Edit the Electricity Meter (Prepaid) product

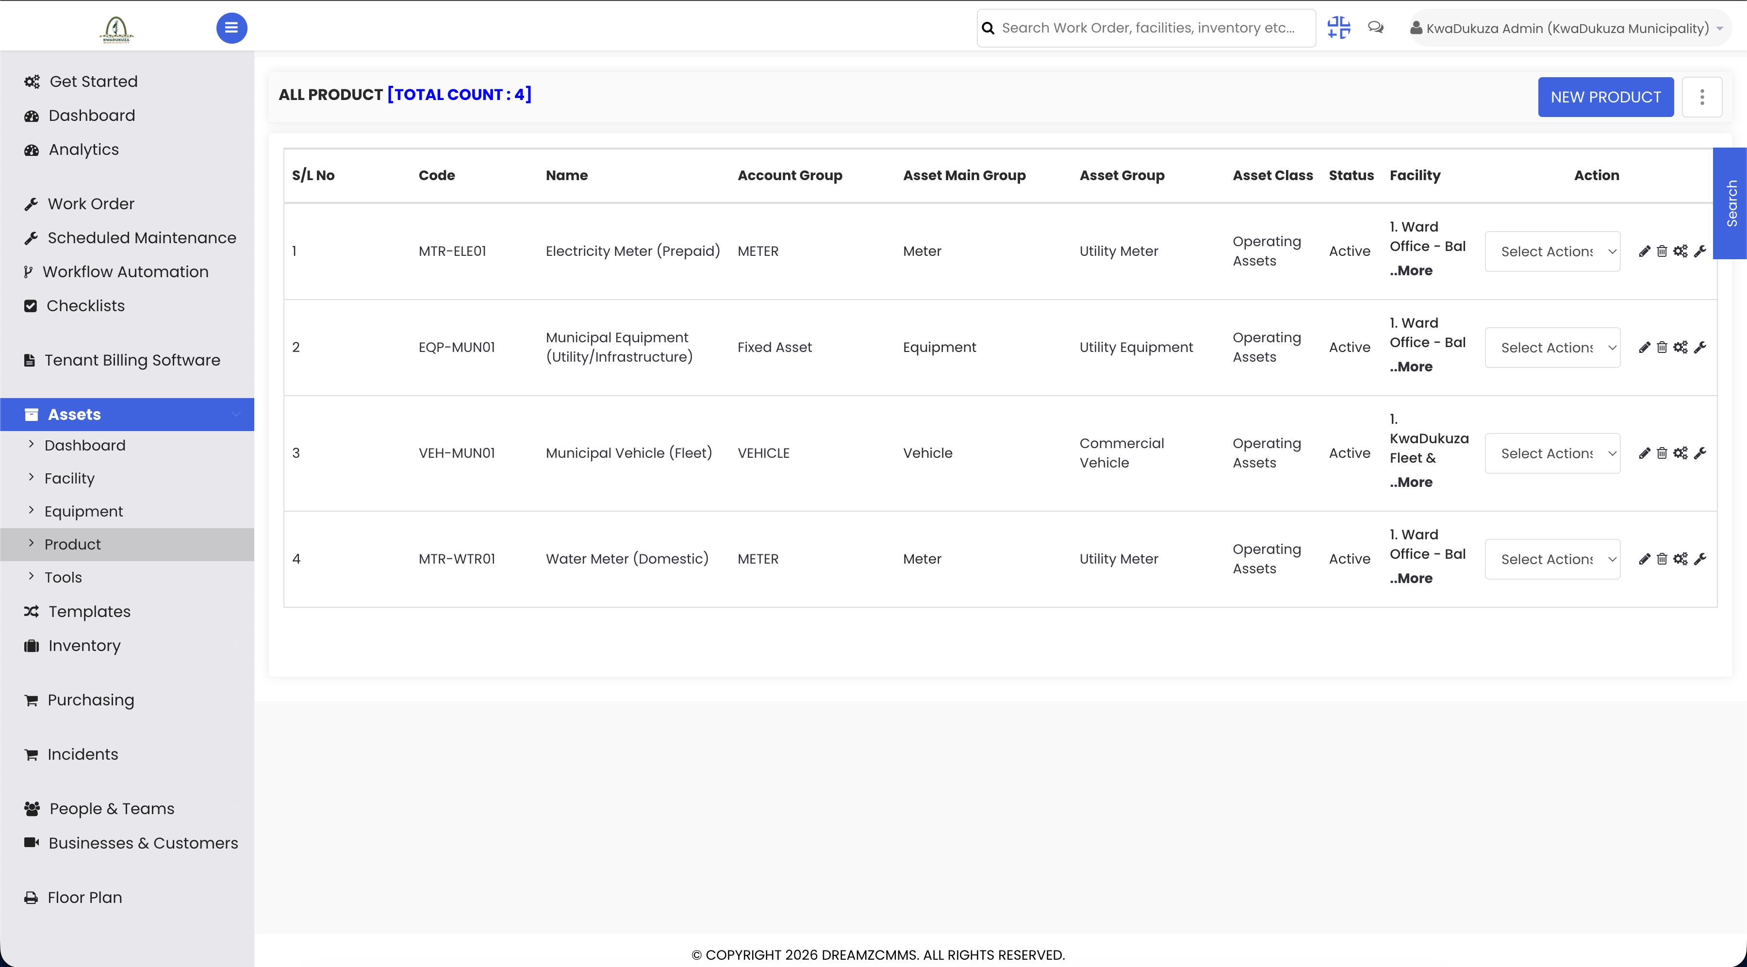point(1644,252)
